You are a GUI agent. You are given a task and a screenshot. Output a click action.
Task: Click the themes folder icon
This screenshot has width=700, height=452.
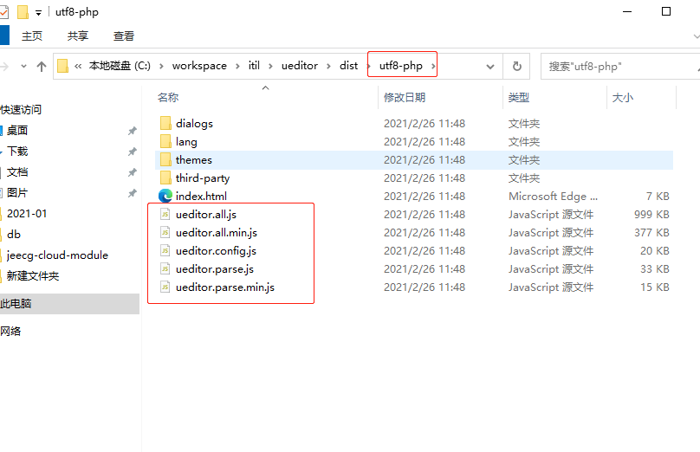pyautogui.click(x=165, y=159)
